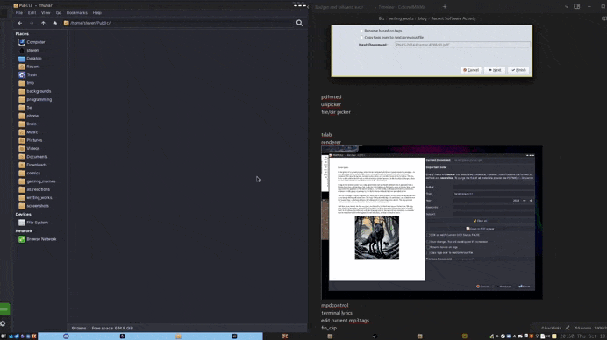Screen dimensions: 607x340
Task: Toggle reading view icon at note header right
Action: [x=603, y=18]
